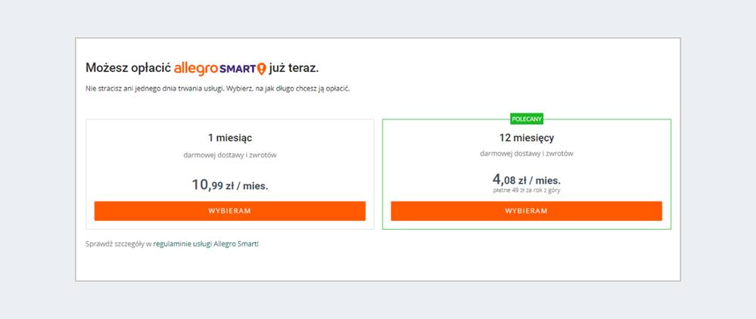Click "darmowej dostawy i zwrotów" under 12 miesięcy

pos(526,153)
